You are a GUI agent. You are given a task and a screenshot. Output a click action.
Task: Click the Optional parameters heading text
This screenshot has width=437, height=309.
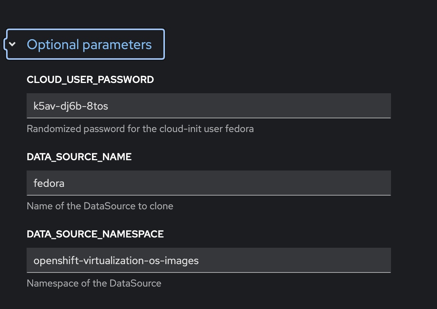[x=89, y=45]
